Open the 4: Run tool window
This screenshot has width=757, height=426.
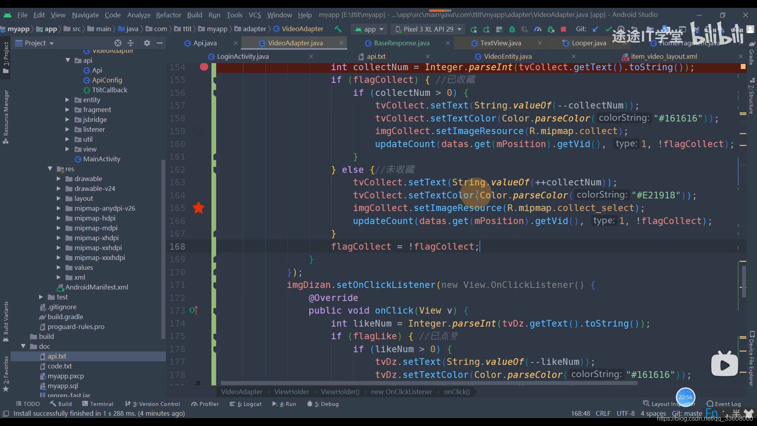click(284, 404)
